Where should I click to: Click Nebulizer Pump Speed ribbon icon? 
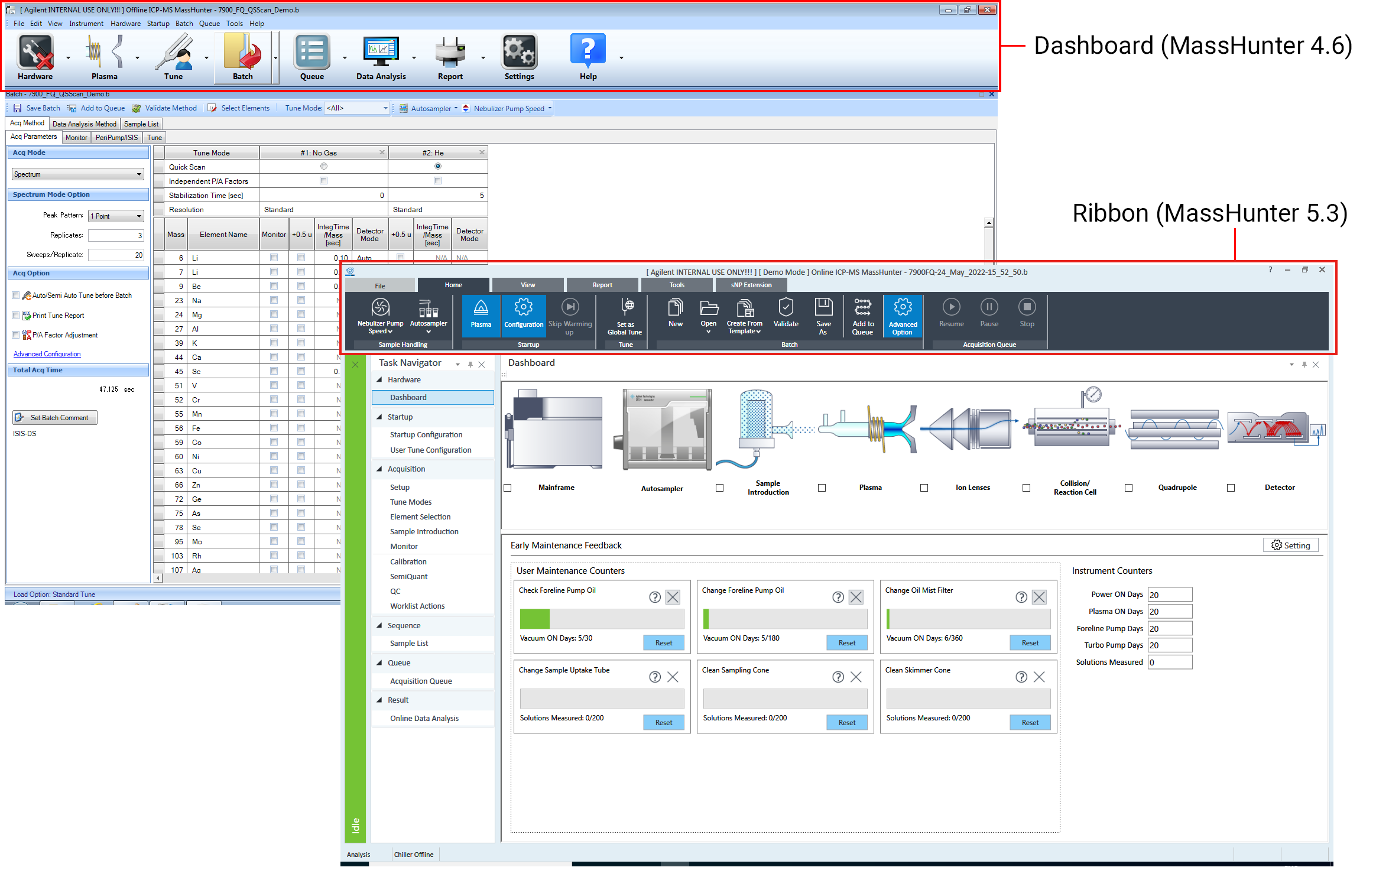click(380, 316)
